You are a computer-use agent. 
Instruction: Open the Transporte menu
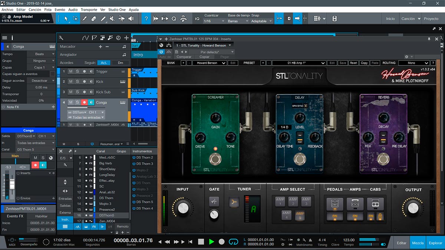click(x=89, y=10)
